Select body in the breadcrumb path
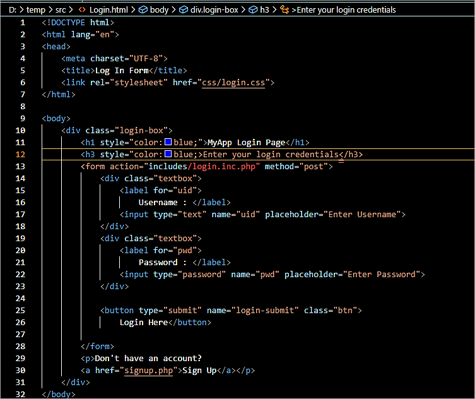Viewport: 475px width, 399px height. click(160, 9)
